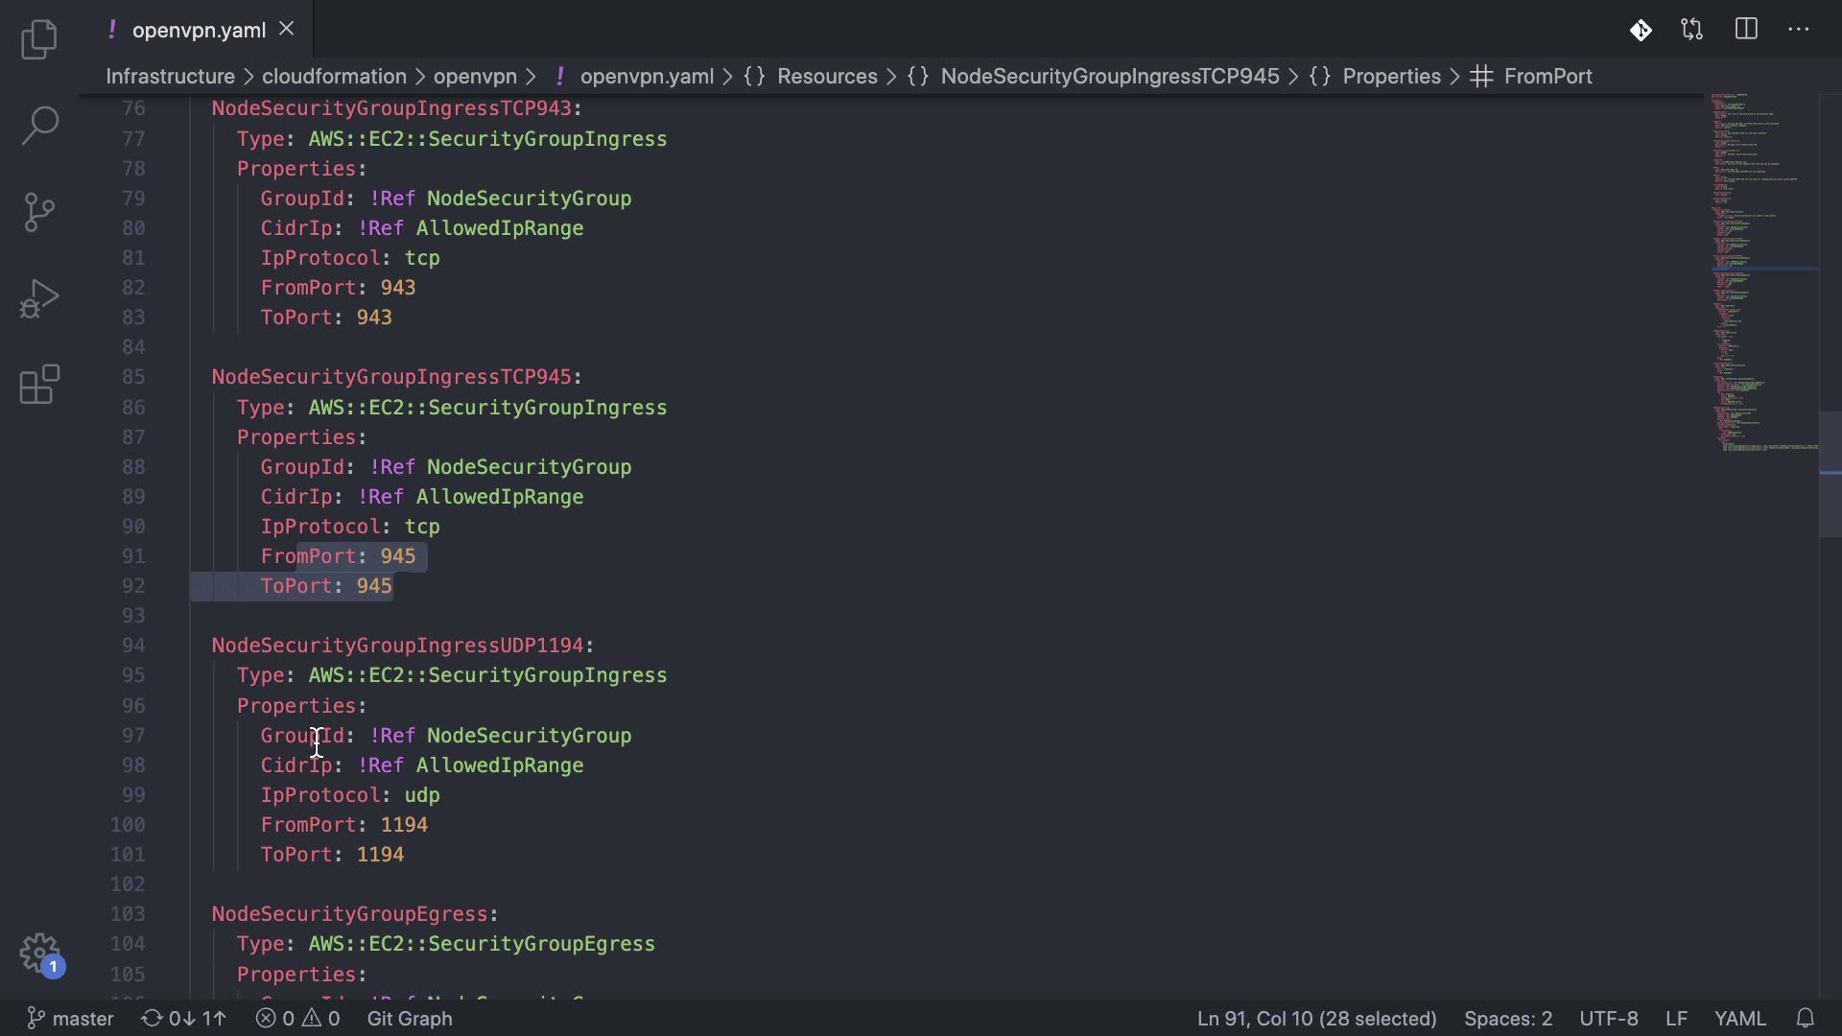
Task: Open the More Actions ellipsis menu
Action: [x=1799, y=30]
